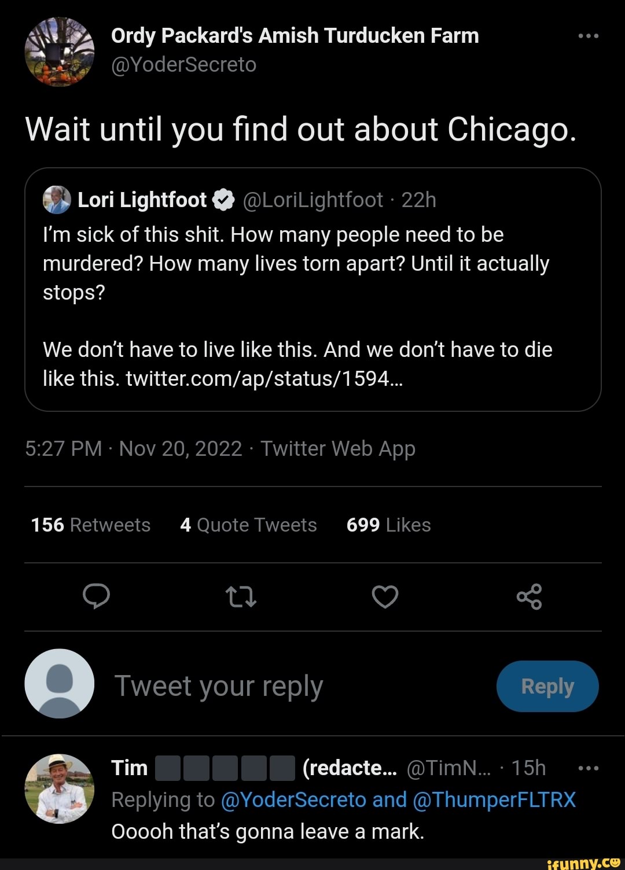Viewport: 625px width, 870px height.
Task: Open more options on main tweet
Action: (588, 36)
